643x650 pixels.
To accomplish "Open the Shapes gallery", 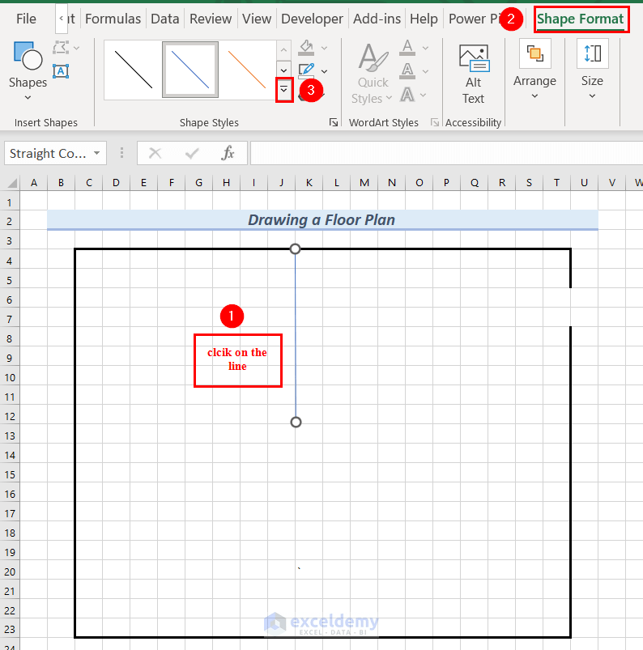I will pos(28,70).
